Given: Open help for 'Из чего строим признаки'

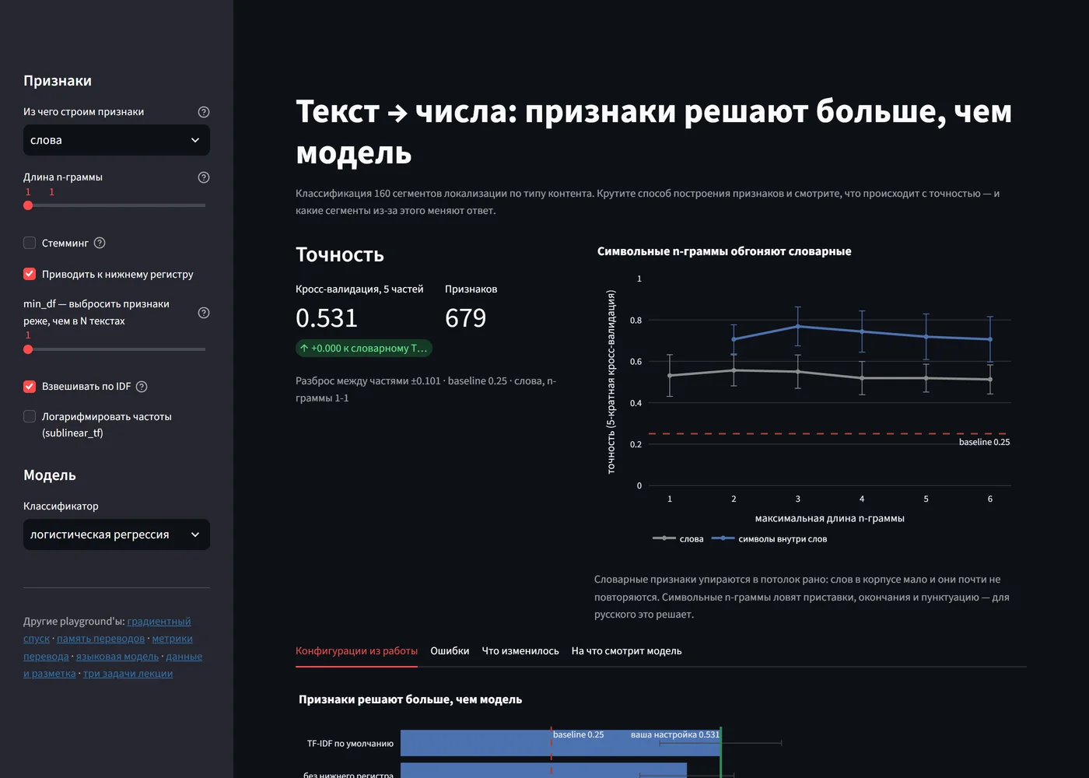Looking at the screenshot, I should click(x=204, y=112).
